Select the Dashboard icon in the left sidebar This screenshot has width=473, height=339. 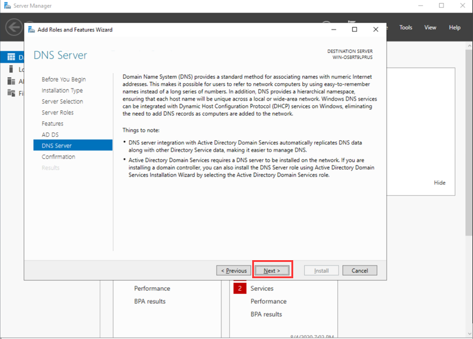[11, 57]
